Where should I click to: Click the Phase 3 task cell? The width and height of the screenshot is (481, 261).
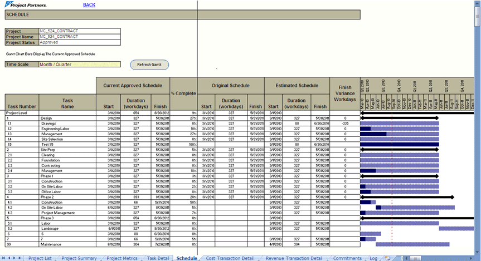67,218
